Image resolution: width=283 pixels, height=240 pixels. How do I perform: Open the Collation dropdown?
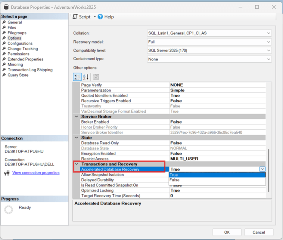pos(209,33)
